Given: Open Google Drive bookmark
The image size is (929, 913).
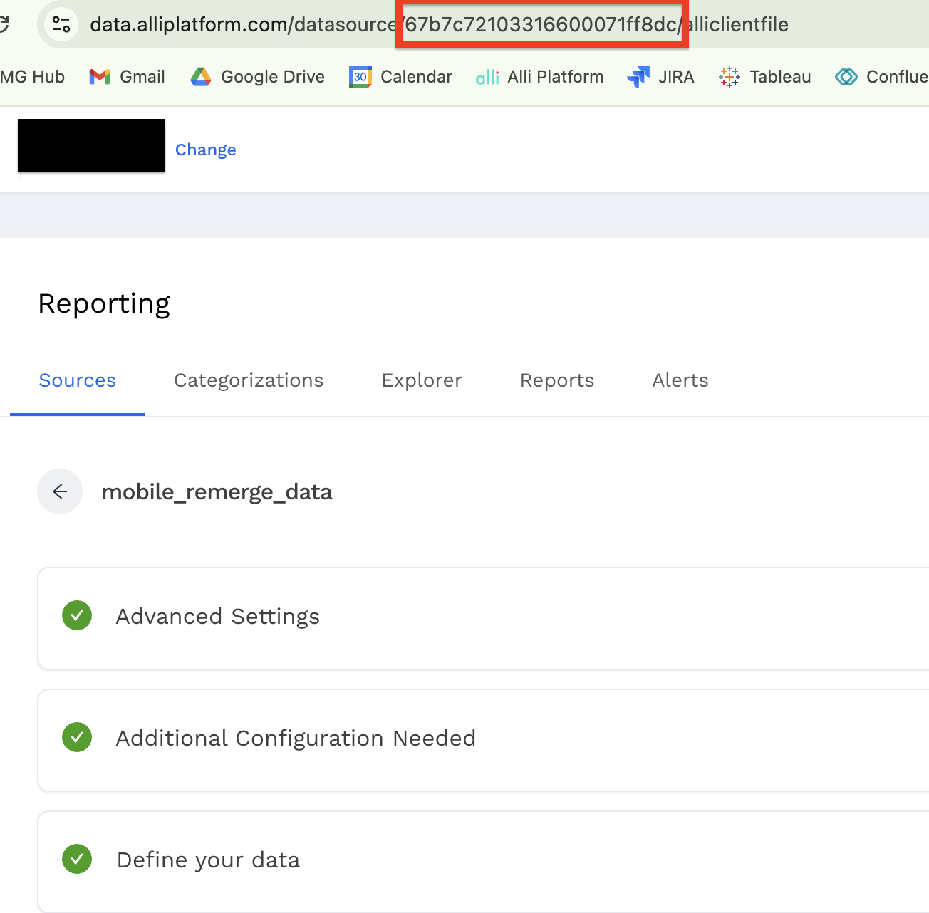Looking at the screenshot, I should click(x=256, y=77).
